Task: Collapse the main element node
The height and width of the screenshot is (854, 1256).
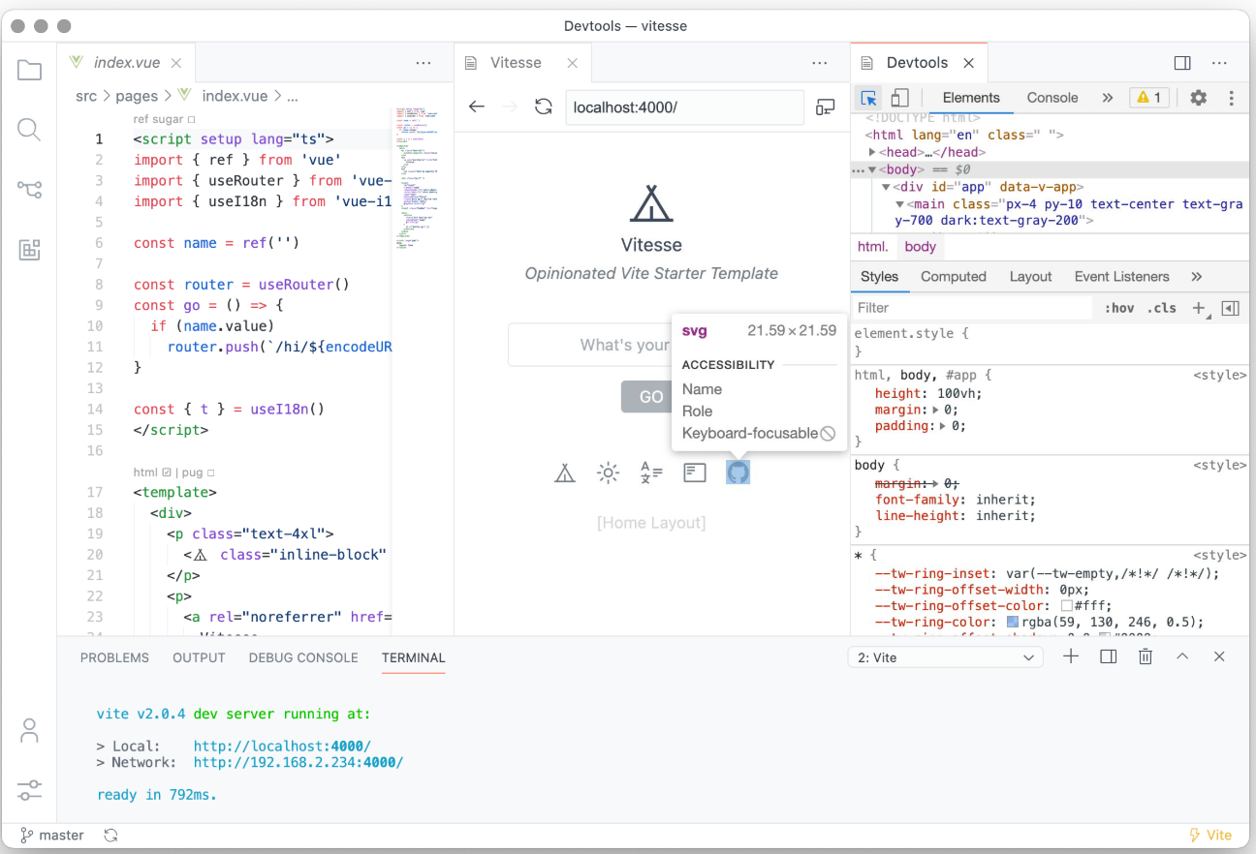Action: pyautogui.click(x=899, y=204)
